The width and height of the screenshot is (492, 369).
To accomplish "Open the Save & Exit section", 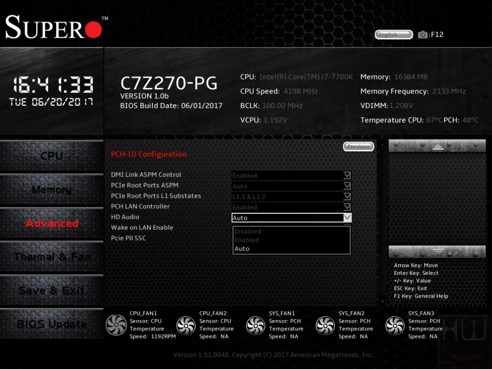I will [51, 290].
